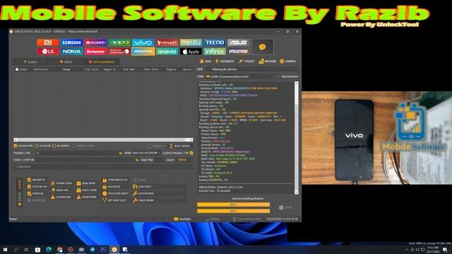Expand the Layout dropdown
Image resolution: width=452 pixels, height=254 pixels.
point(184,160)
